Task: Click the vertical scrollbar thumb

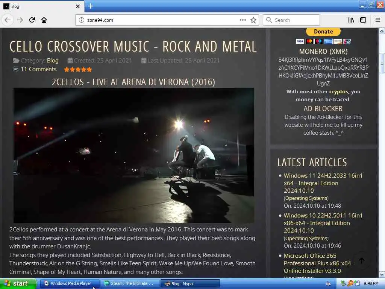Action: (382, 63)
